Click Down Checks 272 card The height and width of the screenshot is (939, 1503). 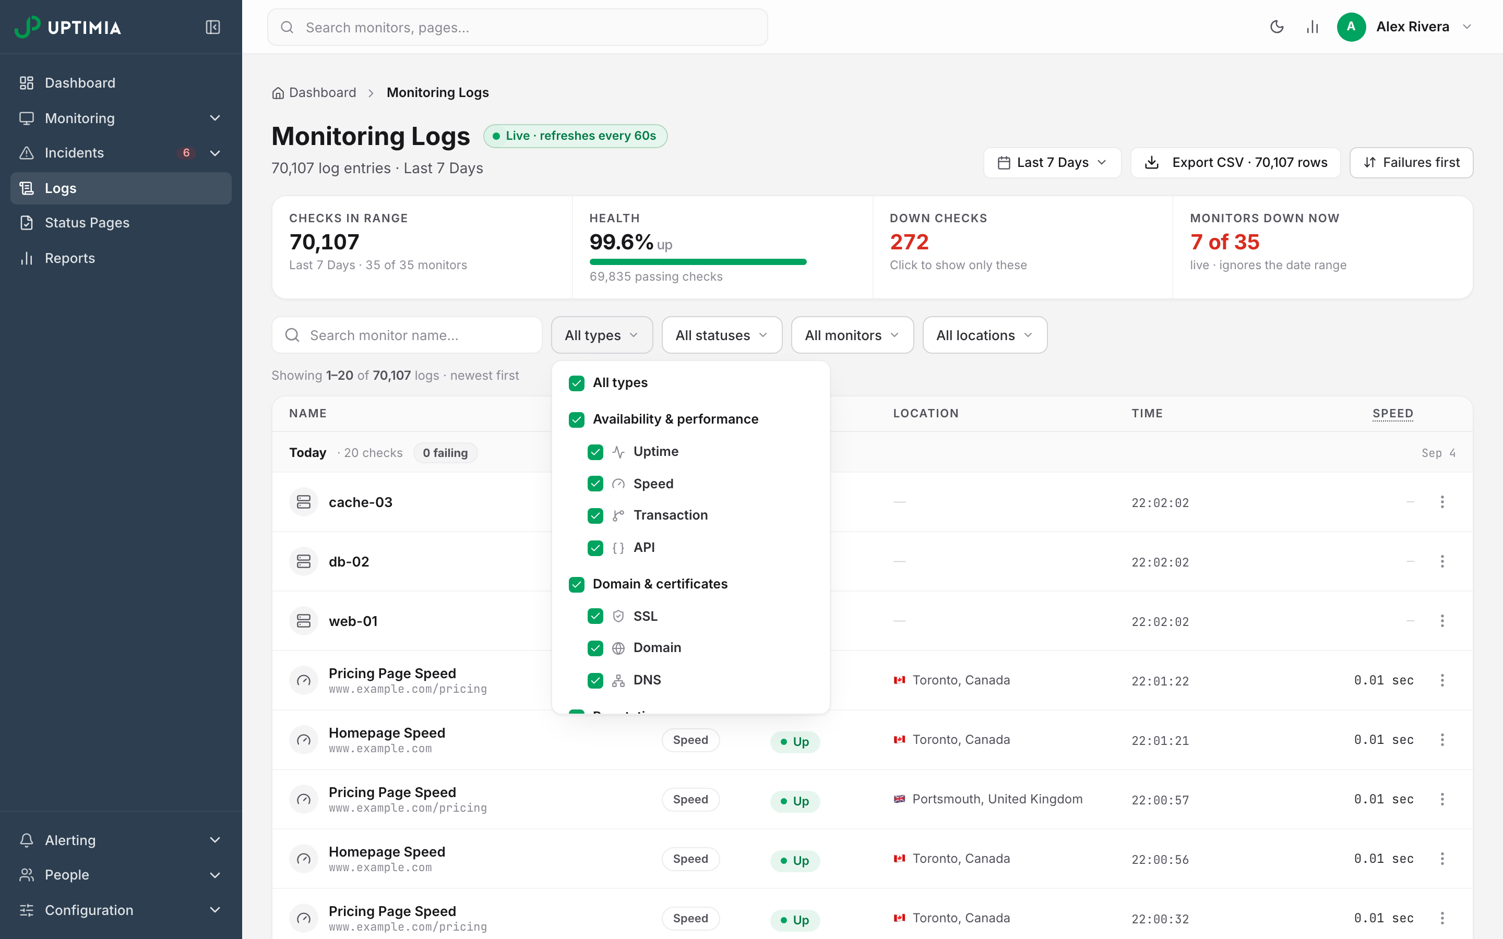[x=1022, y=247]
